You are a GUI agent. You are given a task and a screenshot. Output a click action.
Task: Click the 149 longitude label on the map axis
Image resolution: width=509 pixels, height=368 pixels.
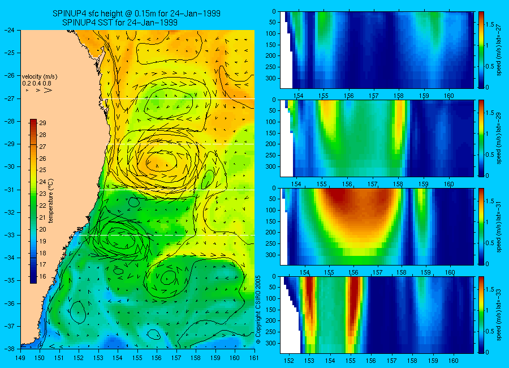pos(20,358)
